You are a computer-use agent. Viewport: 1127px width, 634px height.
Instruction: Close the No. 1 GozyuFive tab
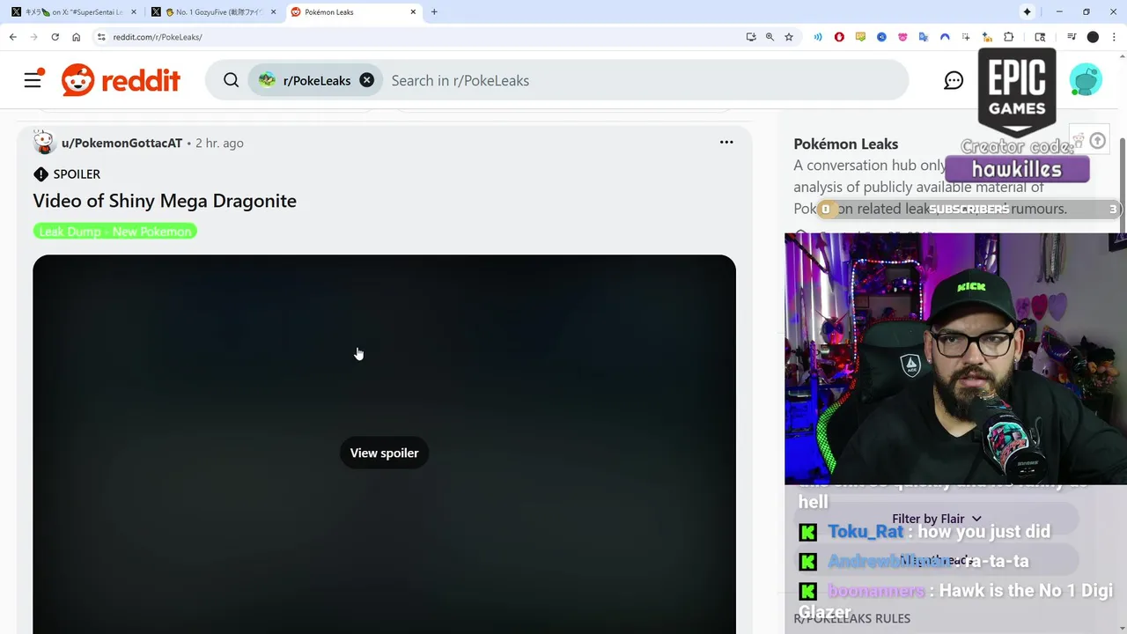pos(274,12)
